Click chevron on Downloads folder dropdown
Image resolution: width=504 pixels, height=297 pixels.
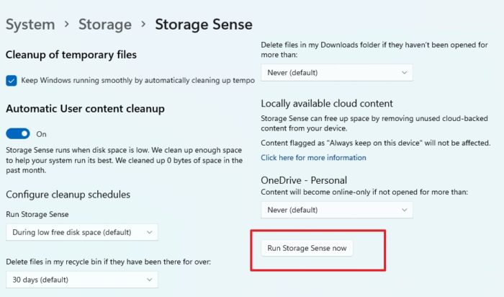coord(405,73)
